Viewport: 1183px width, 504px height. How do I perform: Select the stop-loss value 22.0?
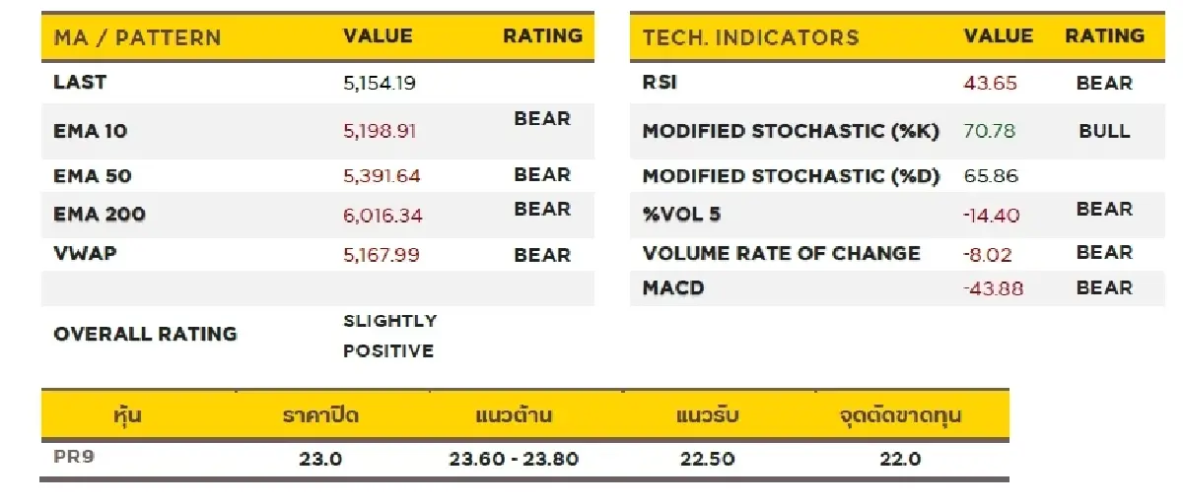[900, 459]
